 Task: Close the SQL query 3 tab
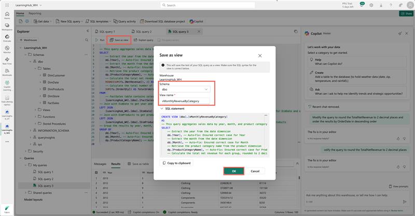[199, 32]
